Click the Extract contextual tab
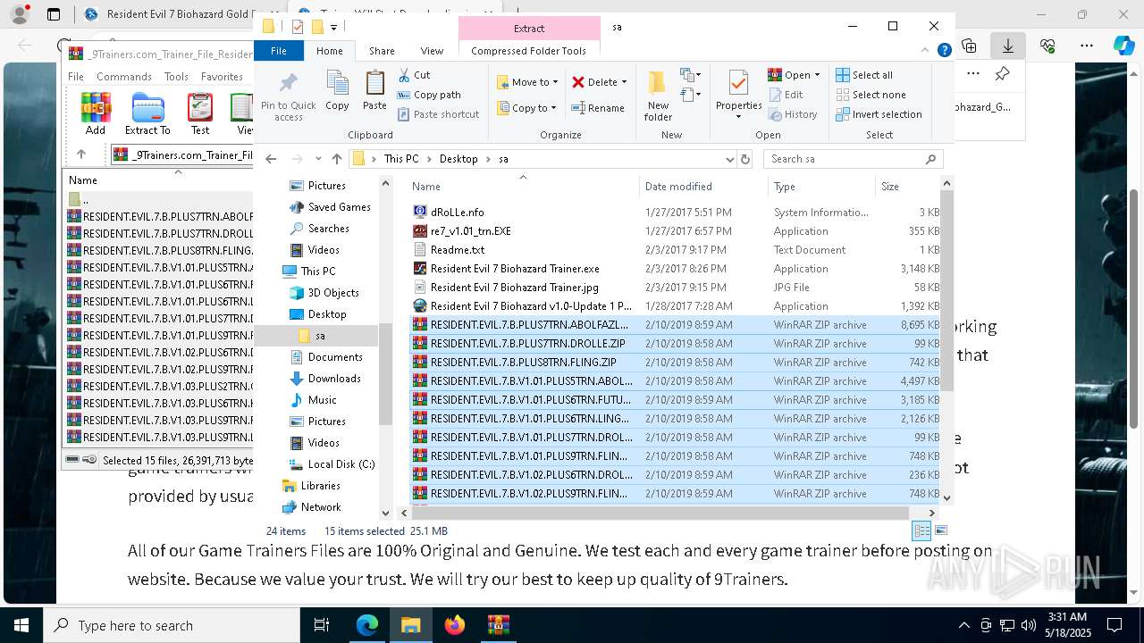The height and width of the screenshot is (643, 1144). click(528, 28)
